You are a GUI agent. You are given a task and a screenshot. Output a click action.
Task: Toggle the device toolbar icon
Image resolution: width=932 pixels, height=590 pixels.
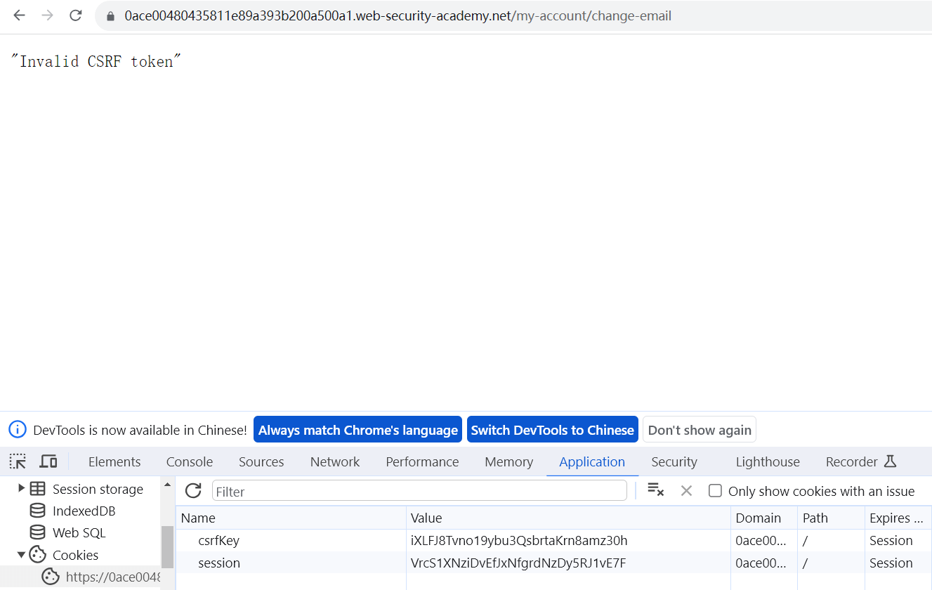[x=48, y=461]
